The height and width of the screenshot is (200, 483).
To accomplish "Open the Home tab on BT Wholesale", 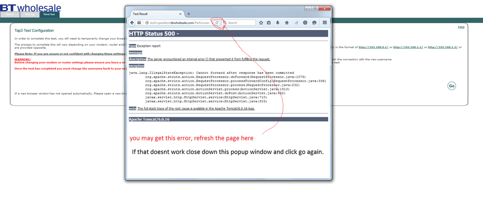I will point(10,14).
